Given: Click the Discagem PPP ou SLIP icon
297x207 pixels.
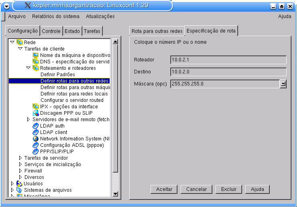Looking at the screenshot, I should 35,113.
